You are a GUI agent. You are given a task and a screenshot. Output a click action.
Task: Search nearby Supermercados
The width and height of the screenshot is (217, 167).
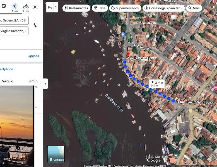click(x=125, y=8)
